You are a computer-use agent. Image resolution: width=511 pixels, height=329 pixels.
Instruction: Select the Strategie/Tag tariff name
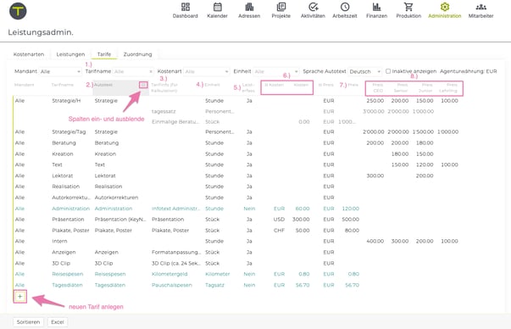(x=69, y=131)
